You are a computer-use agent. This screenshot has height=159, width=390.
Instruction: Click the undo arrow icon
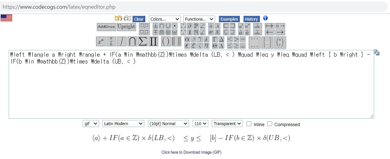click(118, 18)
